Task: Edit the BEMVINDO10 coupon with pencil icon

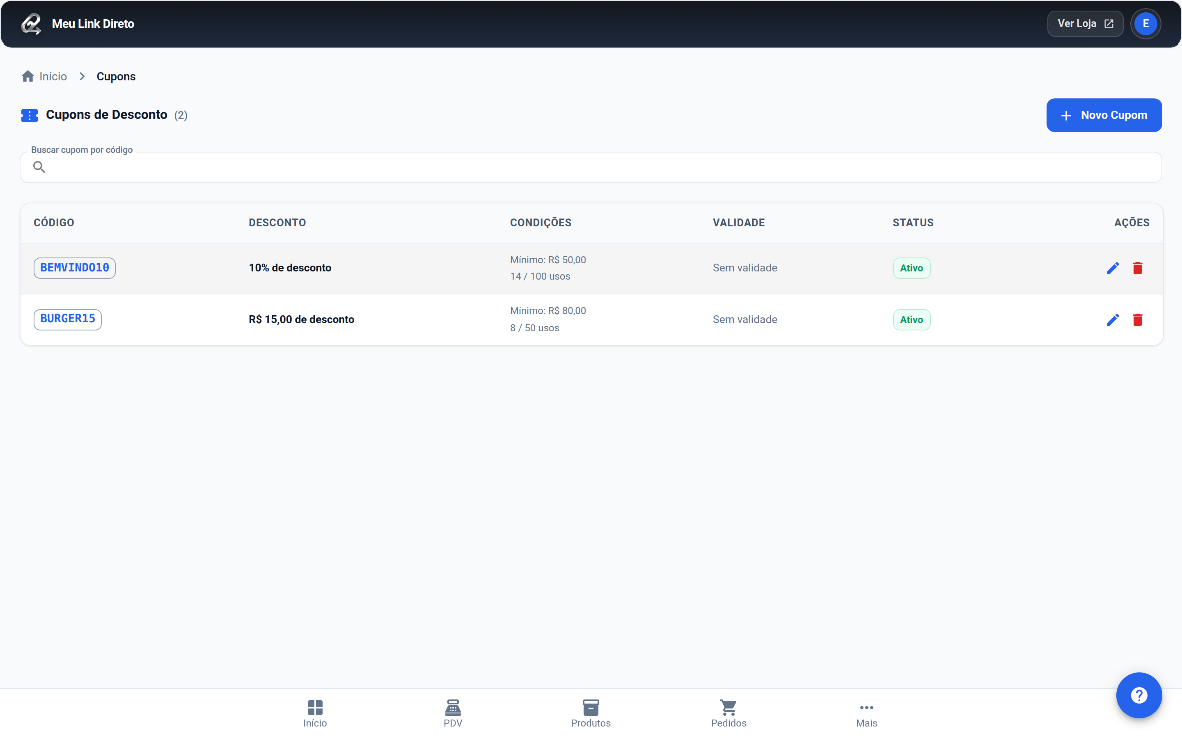Action: click(1113, 268)
